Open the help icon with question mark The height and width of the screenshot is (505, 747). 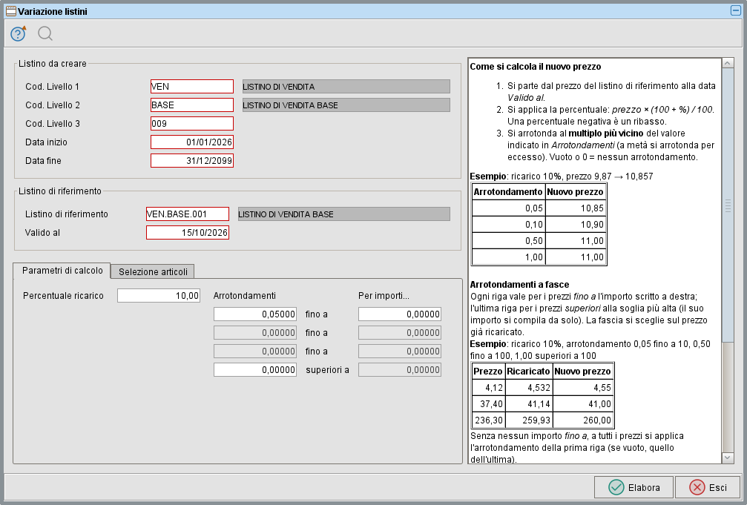pos(18,34)
